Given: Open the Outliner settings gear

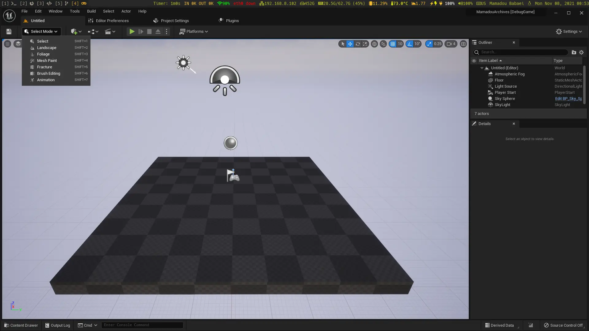Looking at the screenshot, I should coord(581,52).
